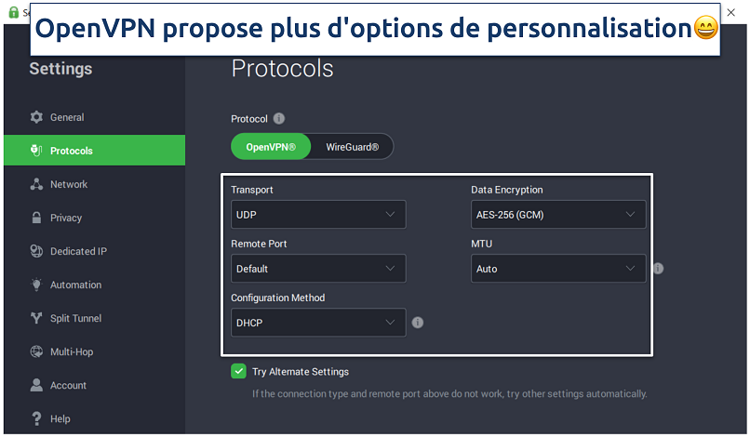Click the Network icon in sidebar
This screenshot has height=437, width=750.
pyautogui.click(x=36, y=184)
